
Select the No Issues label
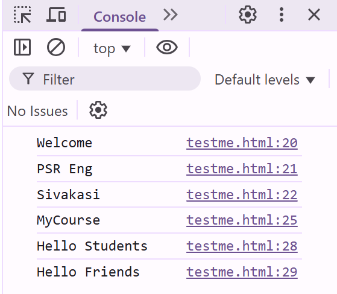37,111
